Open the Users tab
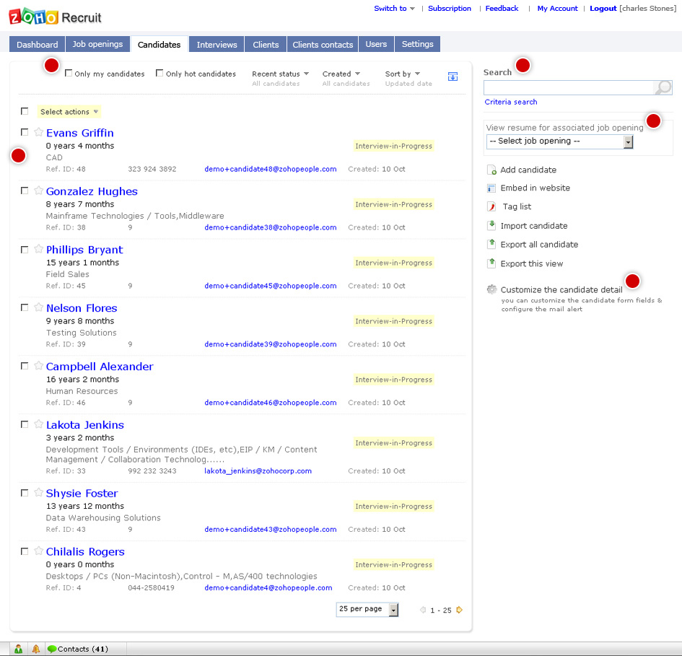Viewport: 682px width, 656px height. click(x=376, y=44)
